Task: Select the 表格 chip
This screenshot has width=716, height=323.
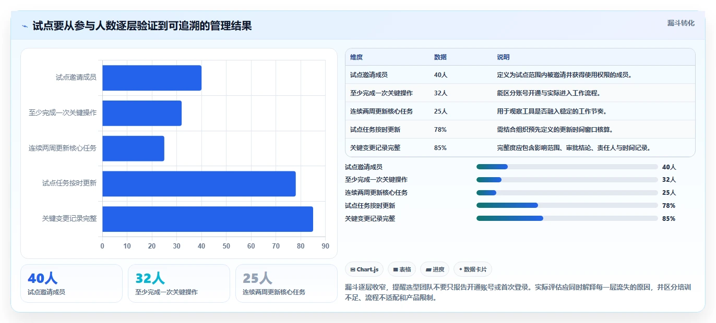Action: 402,269
